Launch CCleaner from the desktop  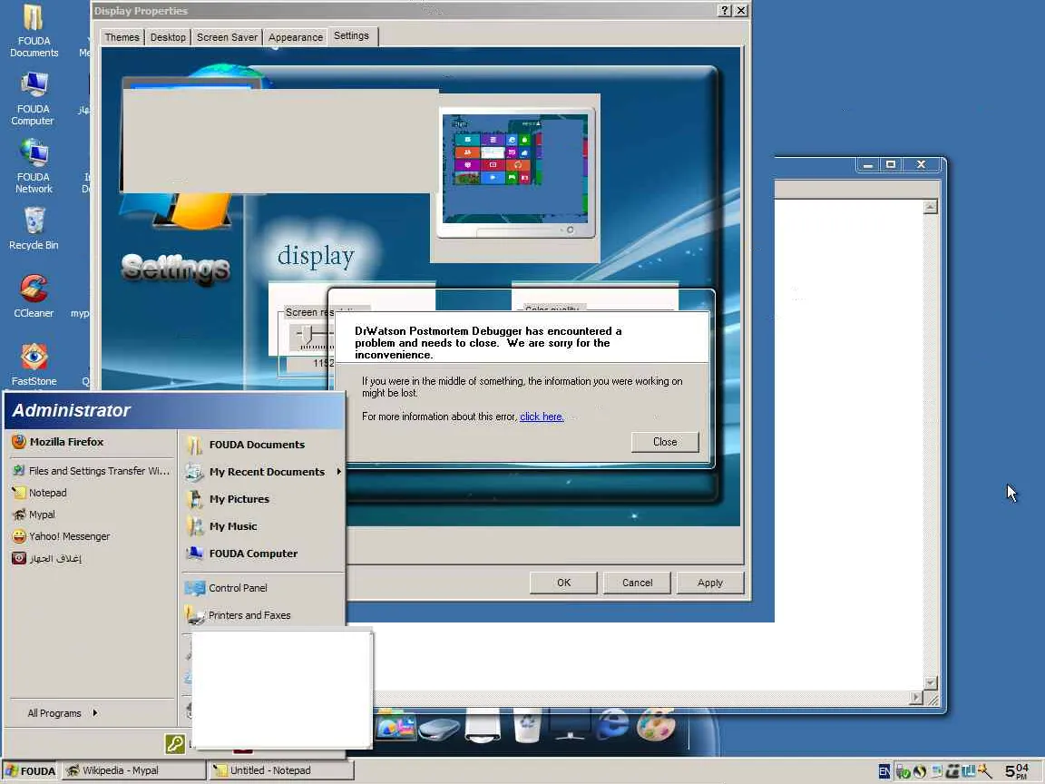34,296
